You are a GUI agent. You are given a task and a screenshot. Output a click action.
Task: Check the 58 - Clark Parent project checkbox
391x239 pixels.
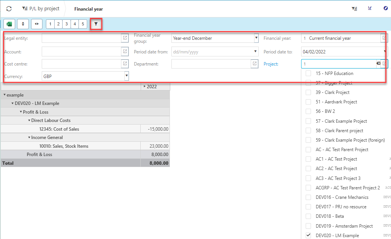tap(308, 130)
